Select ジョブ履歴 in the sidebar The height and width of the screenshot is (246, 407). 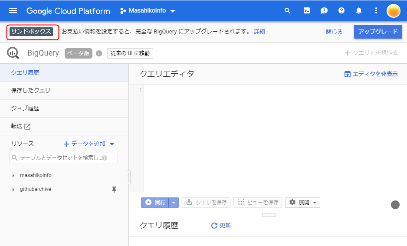64,108
